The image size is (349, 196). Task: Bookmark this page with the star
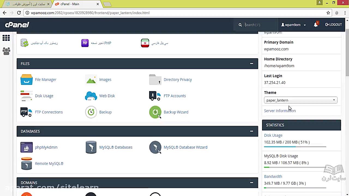click(x=328, y=13)
